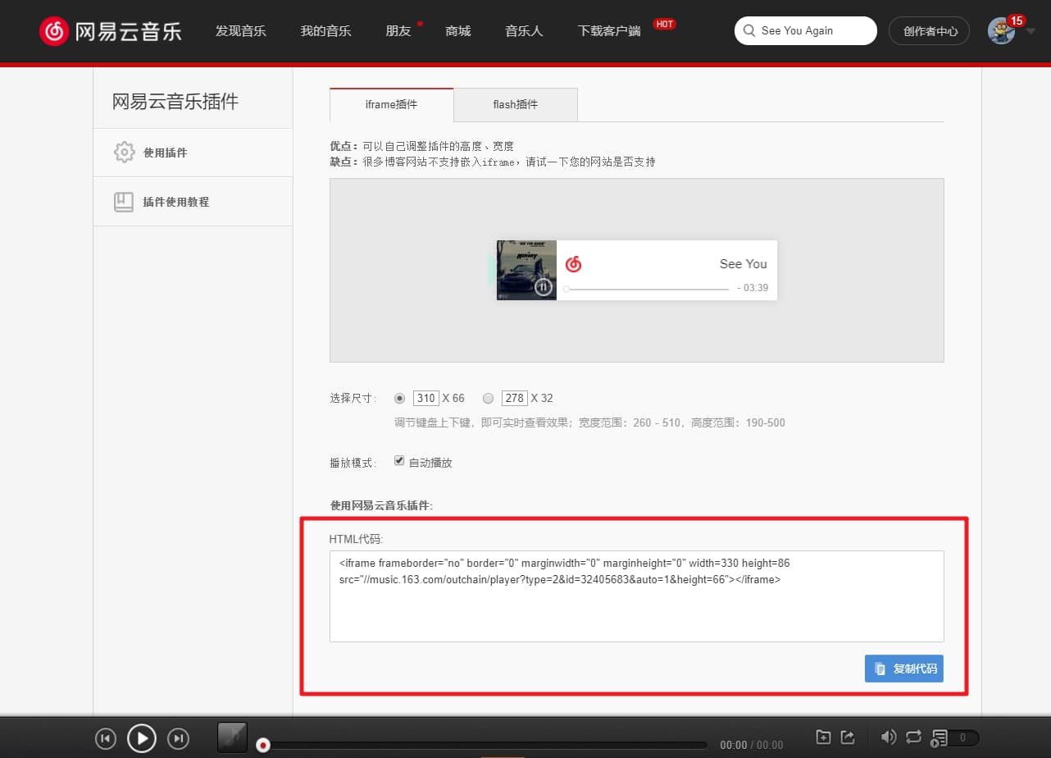Viewport: 1051px width, 758px height.
Task: Click the NetEase Cloud Music logo
Action: [111, 31]
